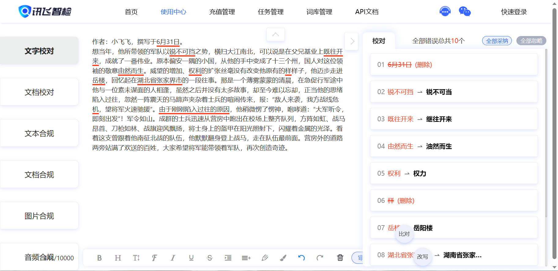The width and height of the screenshot is (558, 271).
Task: Select error 05 权利 correction card
Action: pyautogui.click(x=454, y=173)
